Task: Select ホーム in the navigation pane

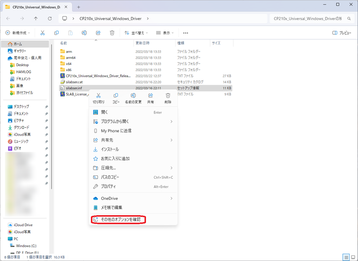Action: (25, 44)
